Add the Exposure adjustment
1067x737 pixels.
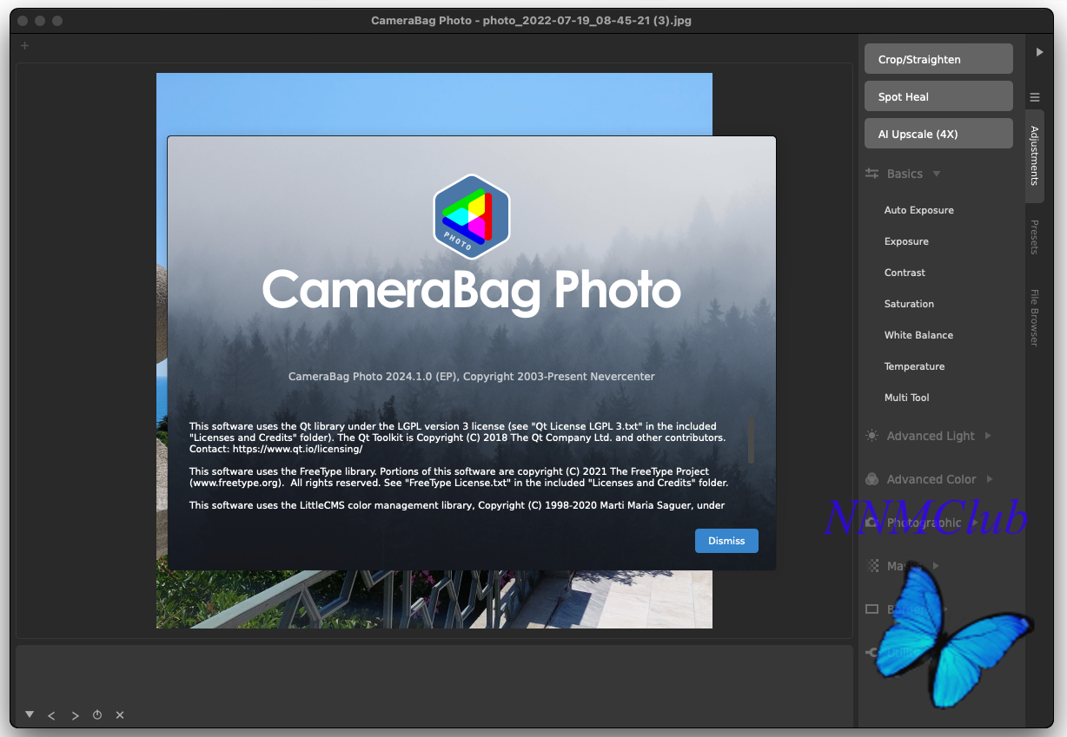pos(906,241)
